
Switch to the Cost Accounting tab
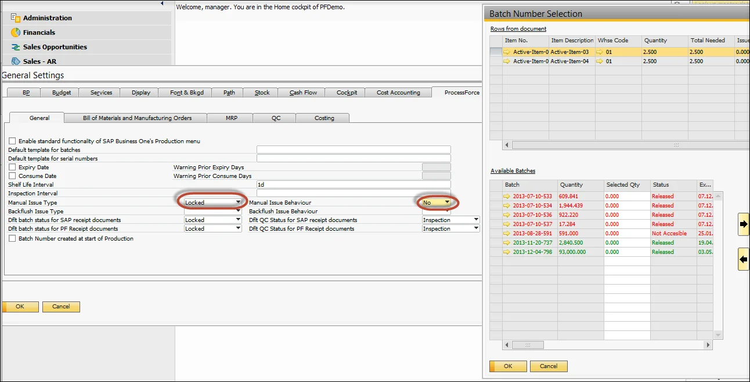coord(398,93)
